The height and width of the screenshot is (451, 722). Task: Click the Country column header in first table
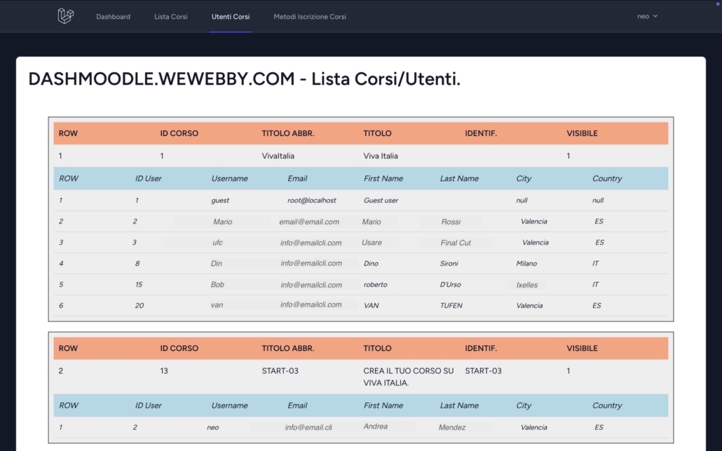607,179
